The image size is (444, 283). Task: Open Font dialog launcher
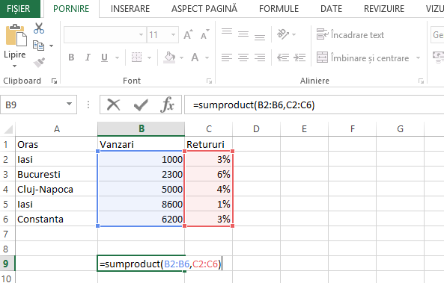pos(209,81)
